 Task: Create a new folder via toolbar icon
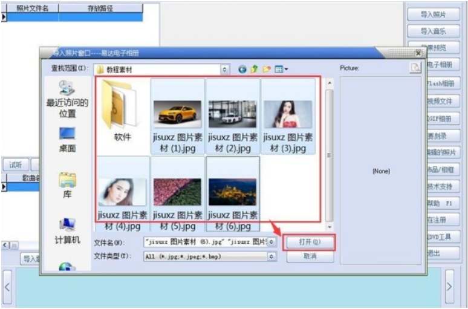click(266, 70)
